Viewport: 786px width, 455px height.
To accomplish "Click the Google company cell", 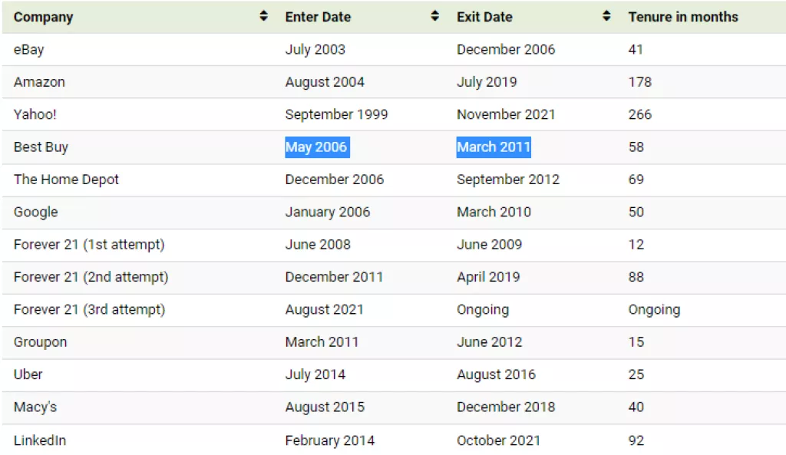I will 36,213.
